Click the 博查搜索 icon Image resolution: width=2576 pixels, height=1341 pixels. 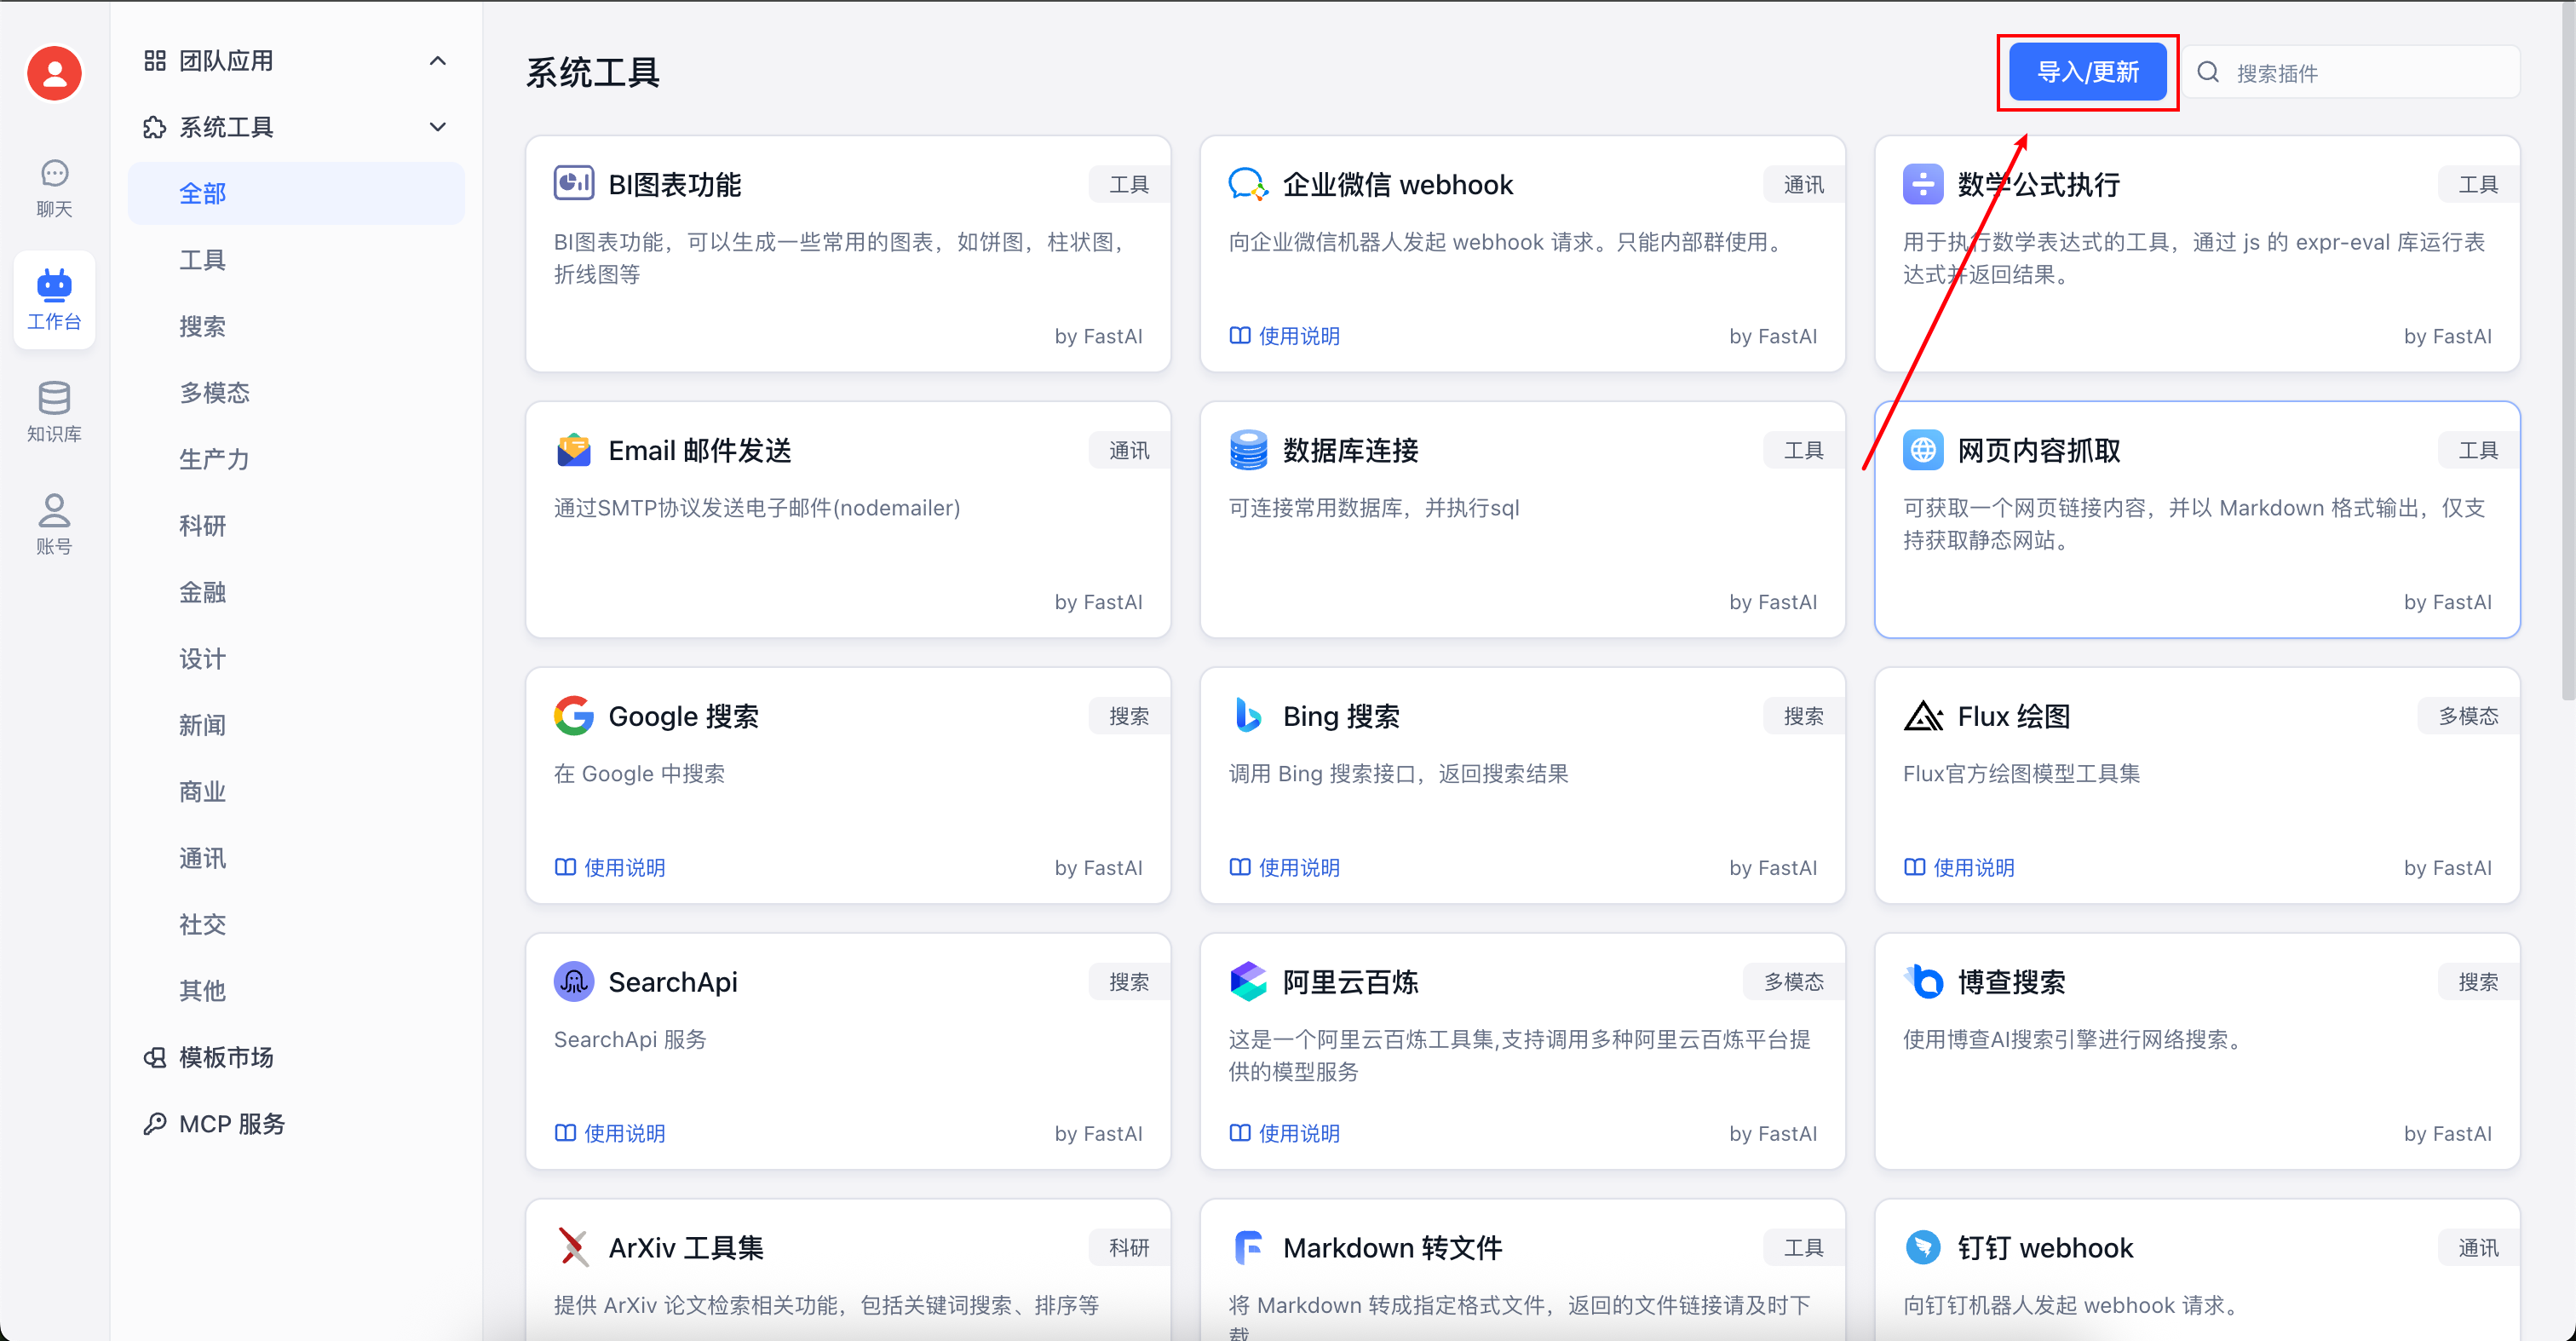pyautogui.click(x=1923, y=982)
